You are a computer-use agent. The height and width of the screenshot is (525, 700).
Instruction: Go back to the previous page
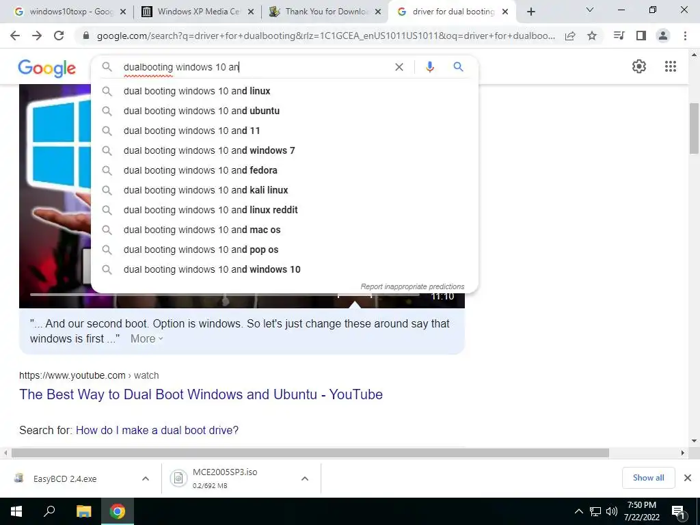[x=15, y=36]
